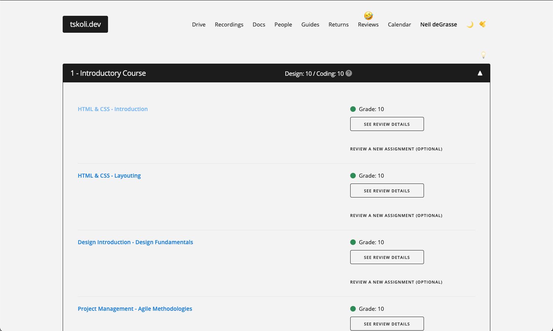Go to the People page
This screenshot has width=553, height=331.
pyautogui.click(x=283, y=25)
